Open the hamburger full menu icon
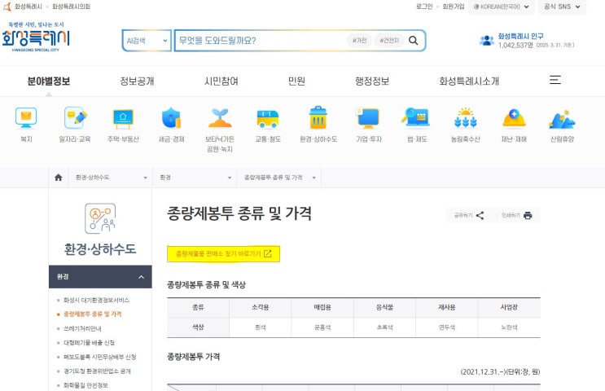Viewport: 605px width, 391px height. click(555, 80)
